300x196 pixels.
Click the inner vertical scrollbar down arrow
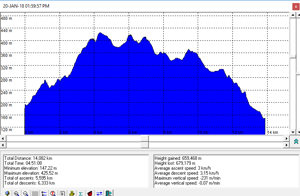(293, 132)
